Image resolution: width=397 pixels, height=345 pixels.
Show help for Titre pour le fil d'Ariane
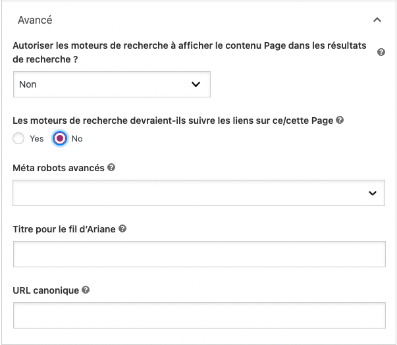[x=122, y=229]
